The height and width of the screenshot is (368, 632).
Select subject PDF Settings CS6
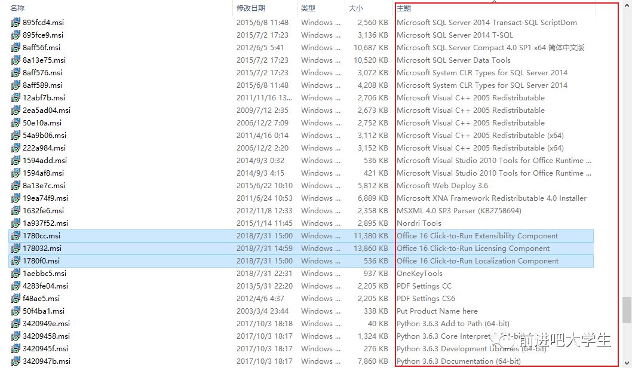click(x=426, y=298)
